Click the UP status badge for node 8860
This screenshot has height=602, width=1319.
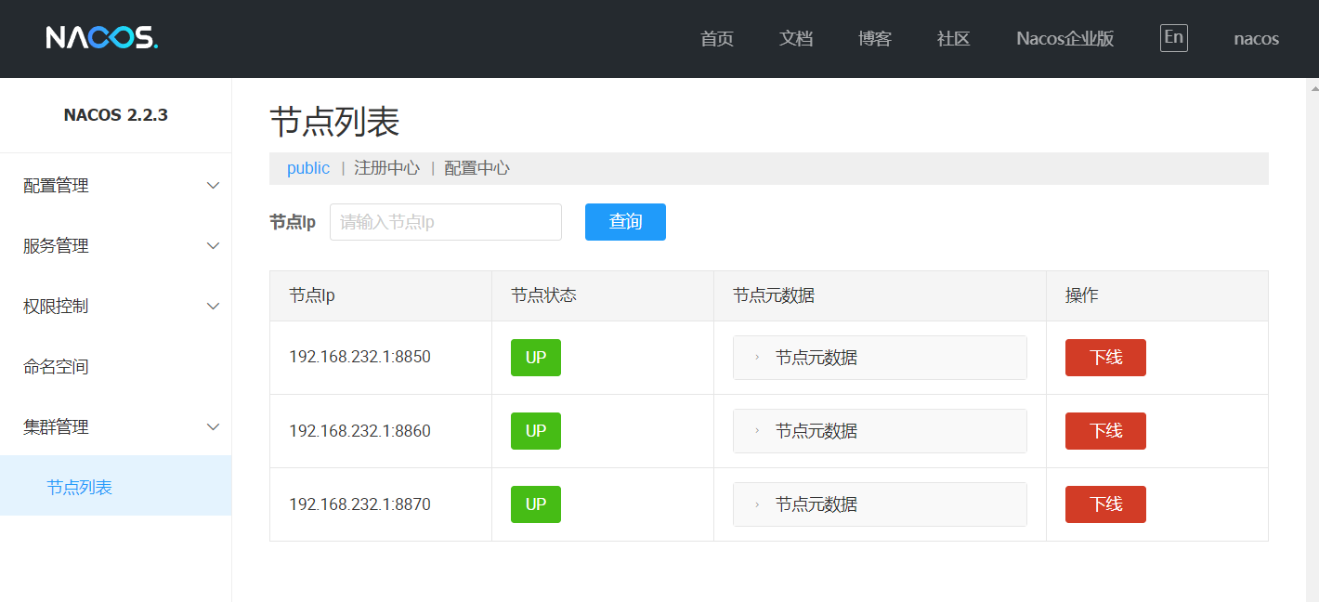coord(535,431)
